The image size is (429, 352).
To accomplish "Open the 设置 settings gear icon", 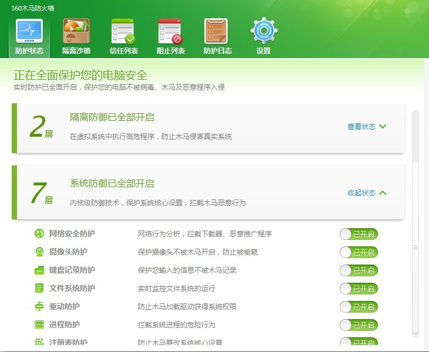I will pos(264,31).
